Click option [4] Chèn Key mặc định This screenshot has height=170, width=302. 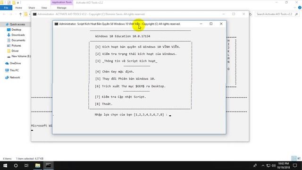point(115,72)
